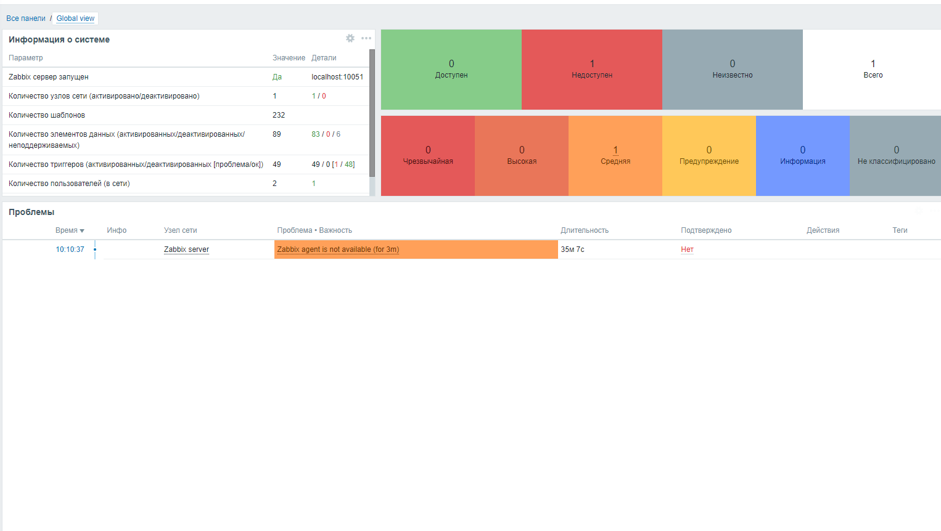The height and width of the screenshot is (531, 941).
Task: Select the red "Недоступен" availability tile
Action: [x=592, y=70]
